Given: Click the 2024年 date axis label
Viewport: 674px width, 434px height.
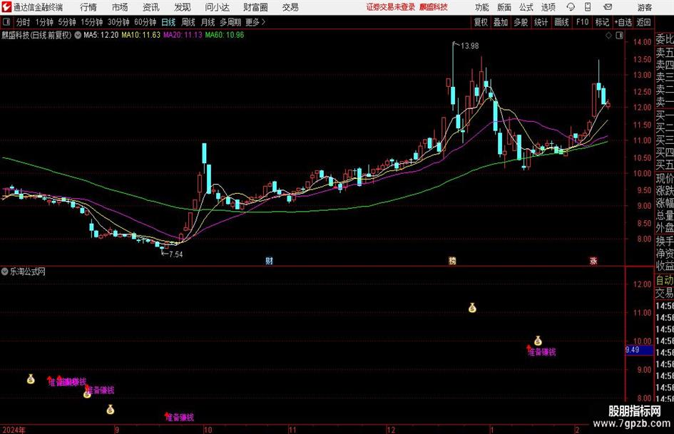Looking at the screenshot, I should click(14, 430).
